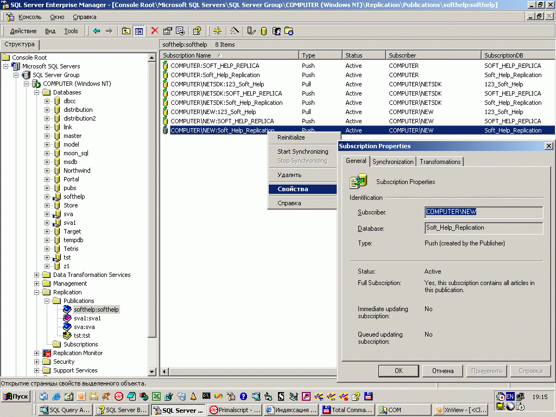Screen dimensions: 556x417
Task: Expand the pubs database node
Action: click(x=47, y=188)
